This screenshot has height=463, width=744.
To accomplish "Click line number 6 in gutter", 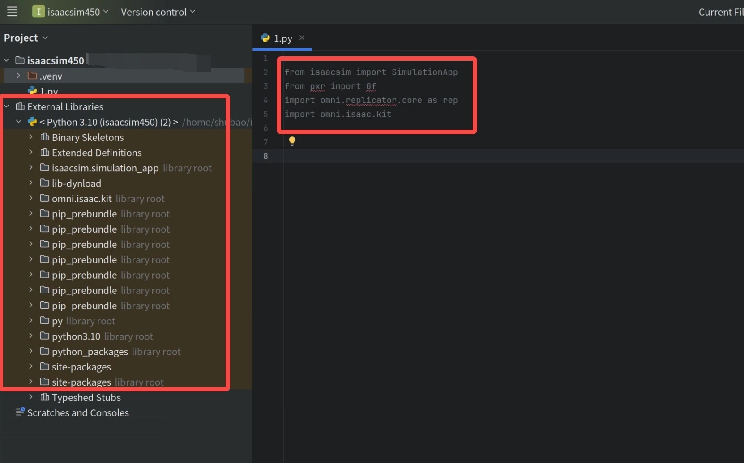I will (265, 128).
